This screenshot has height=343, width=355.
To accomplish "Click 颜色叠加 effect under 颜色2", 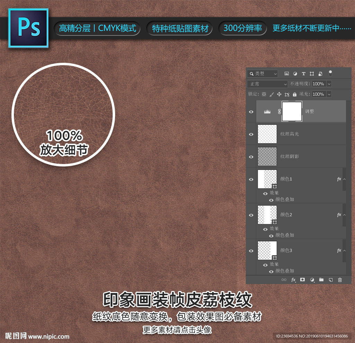I will [285, 235].
